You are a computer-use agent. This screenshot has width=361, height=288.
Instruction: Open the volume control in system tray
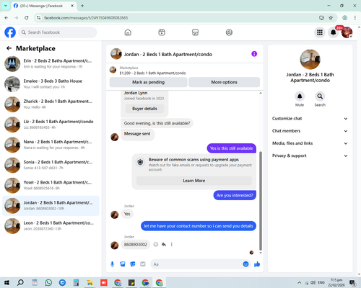point(313,283)
